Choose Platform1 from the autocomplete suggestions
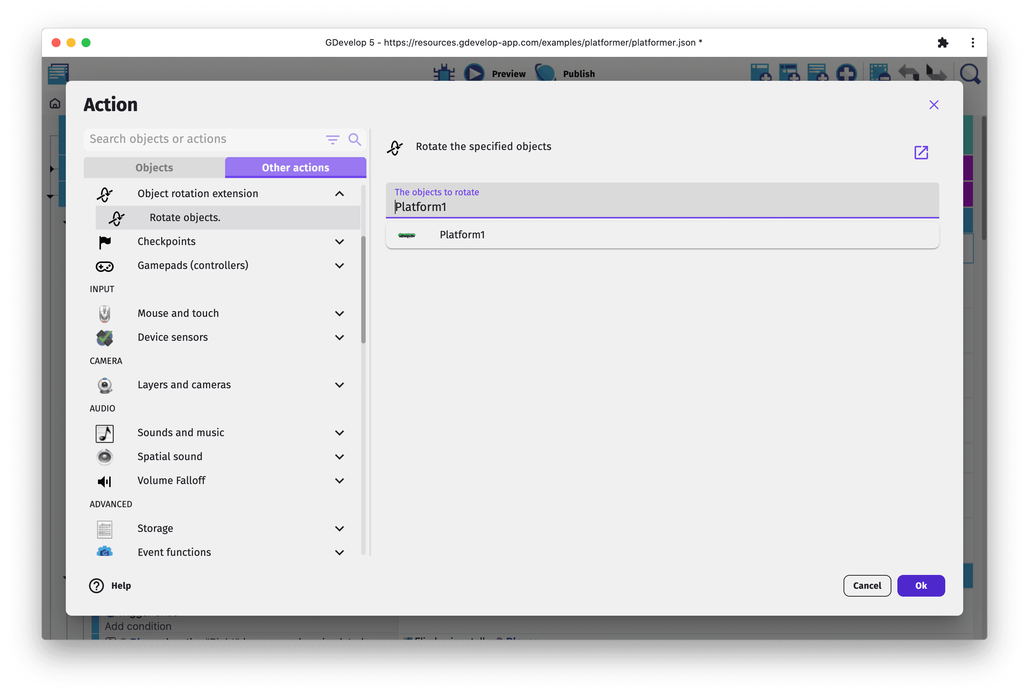This screenshot has height=695, width=1029. click(x=462, y=235)
